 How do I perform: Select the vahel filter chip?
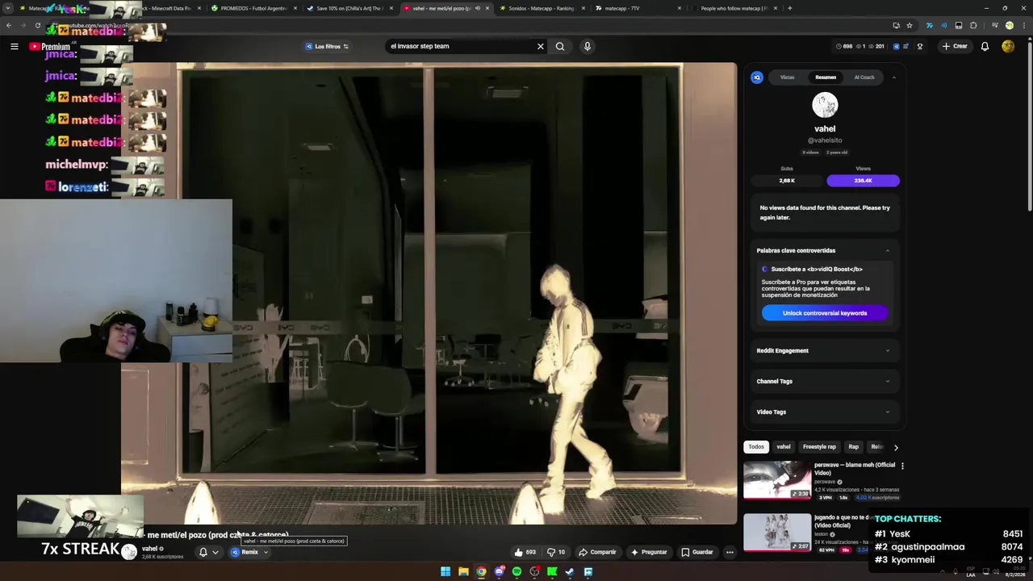click(x=784, y=447)
